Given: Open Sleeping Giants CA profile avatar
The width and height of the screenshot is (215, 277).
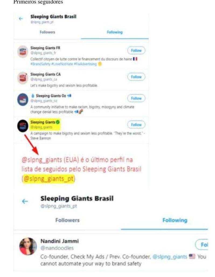Looking at the screenshot, I should pyautogui.click(x=23, y=78).
